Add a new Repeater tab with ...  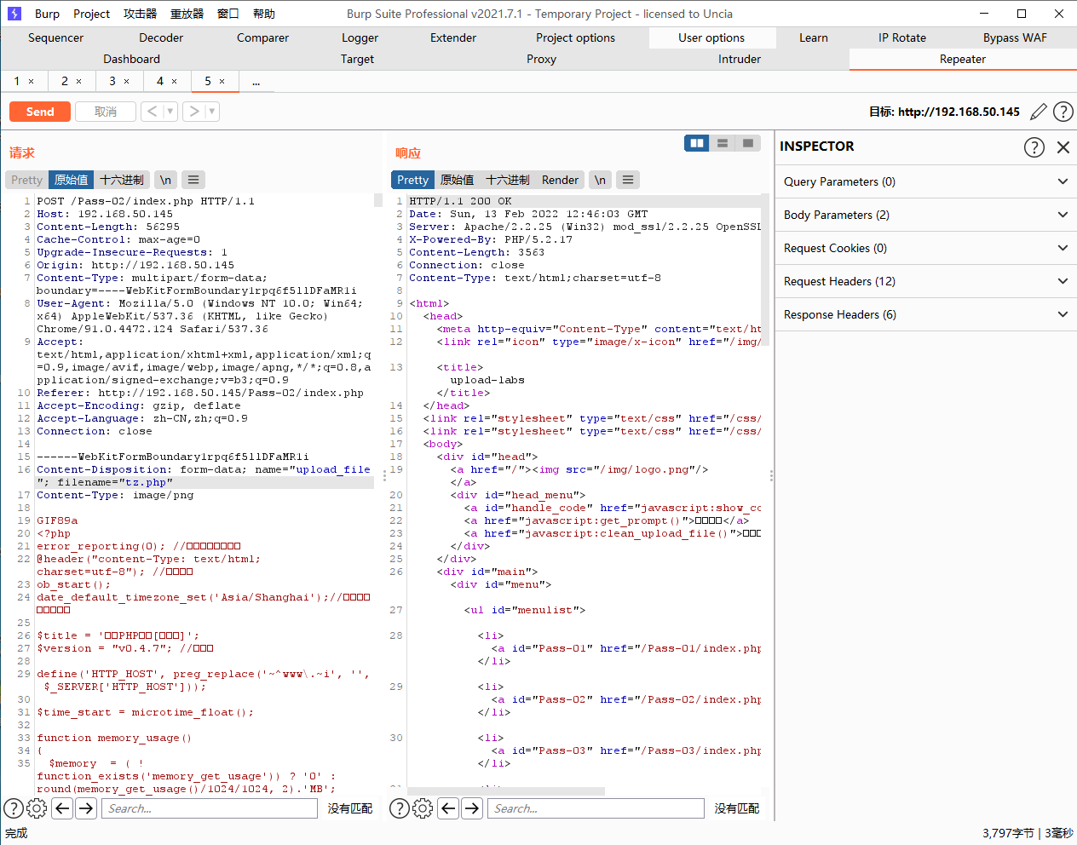point(256,82)
